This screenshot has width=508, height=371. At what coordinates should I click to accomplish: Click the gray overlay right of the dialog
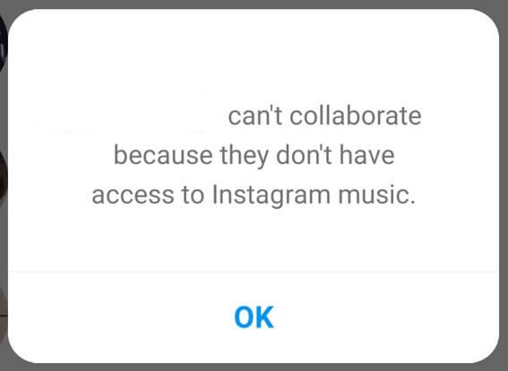click(504, 185)
